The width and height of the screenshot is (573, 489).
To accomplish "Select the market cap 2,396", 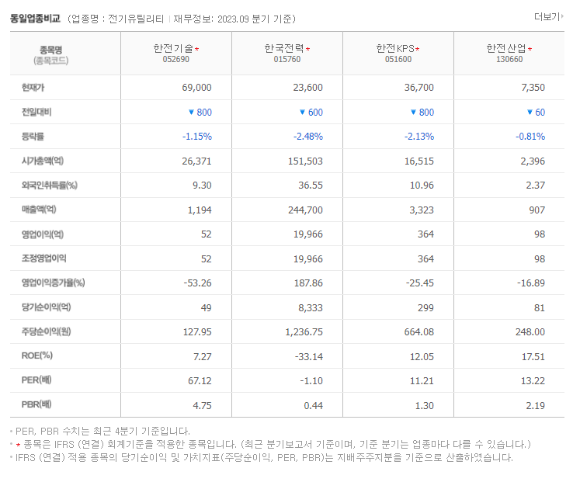I will click(533, 161).
